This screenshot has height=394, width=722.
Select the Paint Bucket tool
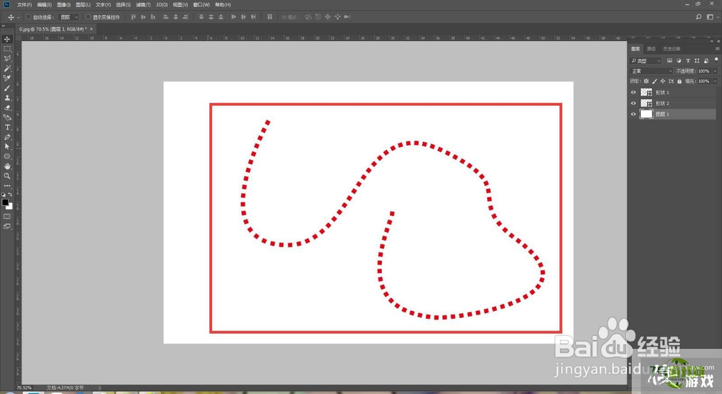coord(7,117)
